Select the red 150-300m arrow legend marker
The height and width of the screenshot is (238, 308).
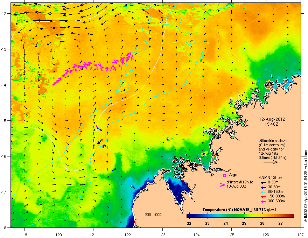pyautogui.click(x=263, y=197)
